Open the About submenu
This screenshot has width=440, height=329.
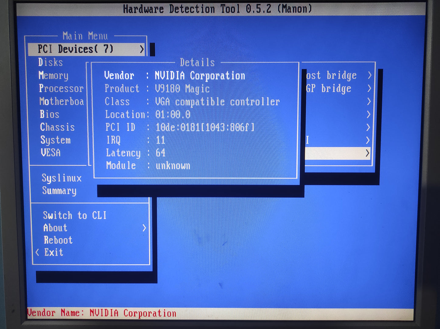point(55,228)
